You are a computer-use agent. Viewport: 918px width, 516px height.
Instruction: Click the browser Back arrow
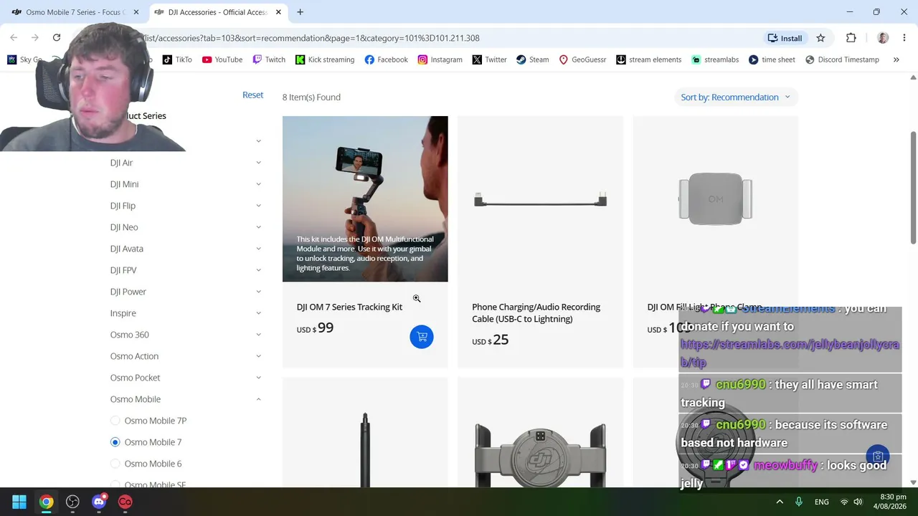pos(14,38)
